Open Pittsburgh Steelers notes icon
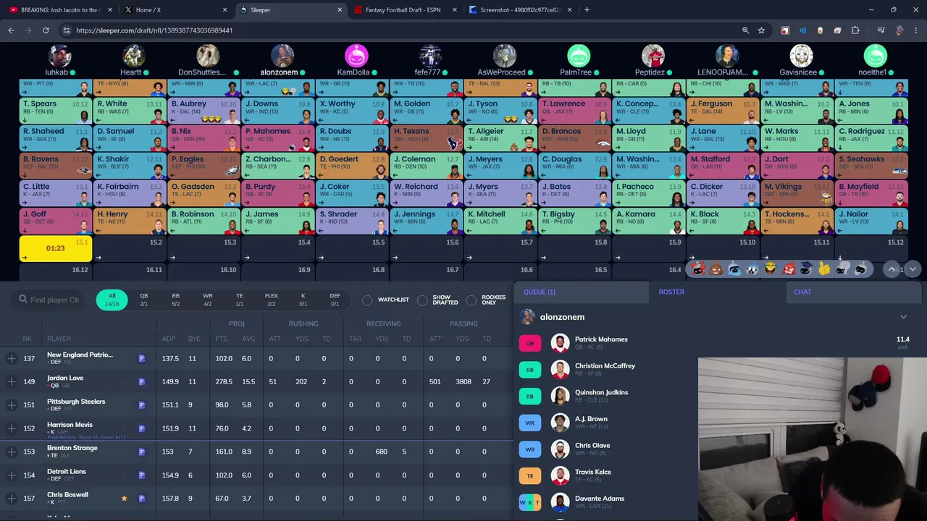927x521 pixels. point(141,404)
